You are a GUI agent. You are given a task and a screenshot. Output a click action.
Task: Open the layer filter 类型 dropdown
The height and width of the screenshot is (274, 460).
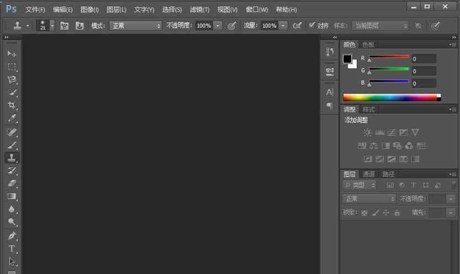coord(359,185)
